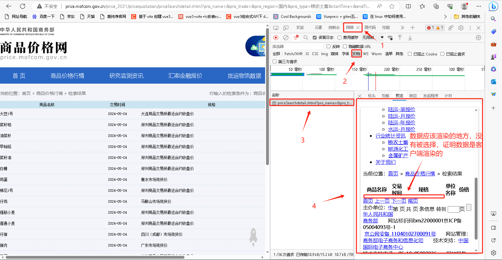Open network panel settings gear

point(478,38)
